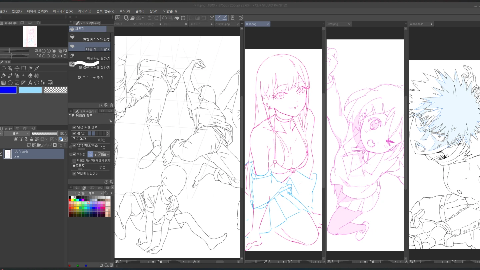Toggle 인접 픽셀 선택 checkbox
The height and width of the screenshot is (270, 480).
pos(74,128)
